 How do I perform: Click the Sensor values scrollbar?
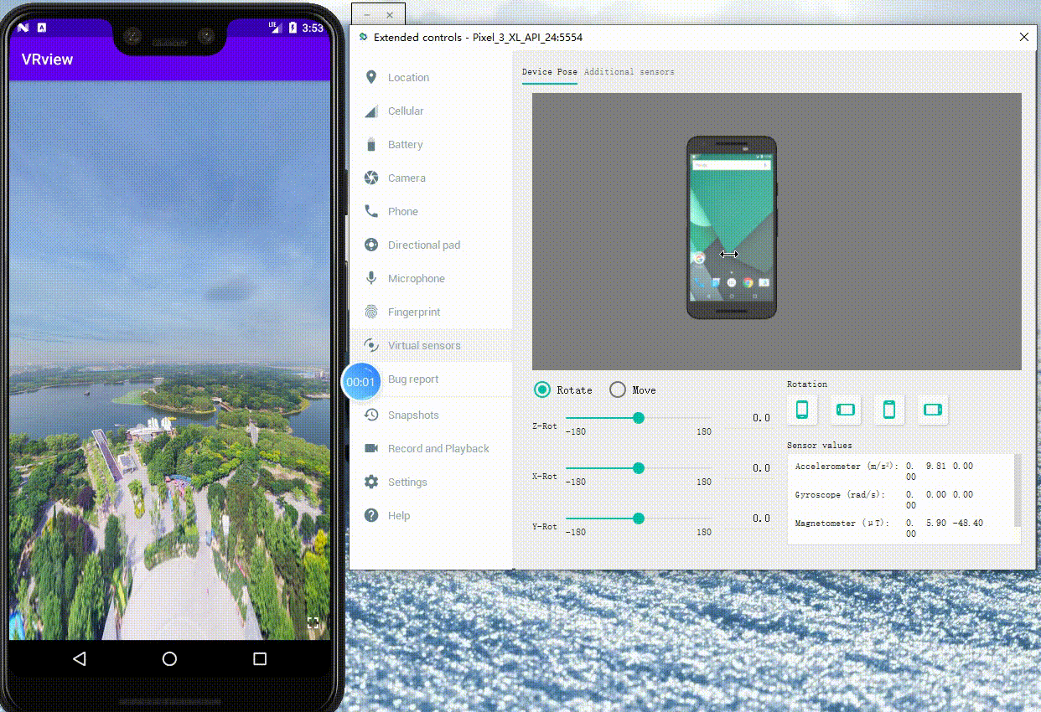pos(1018,491)
